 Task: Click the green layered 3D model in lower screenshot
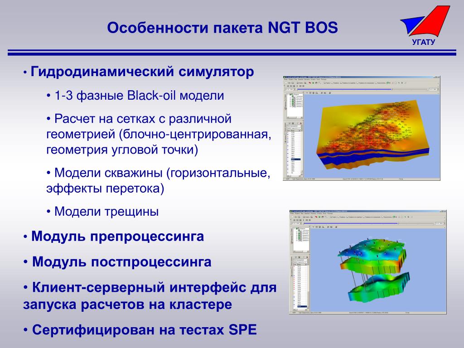click(373, 271)
